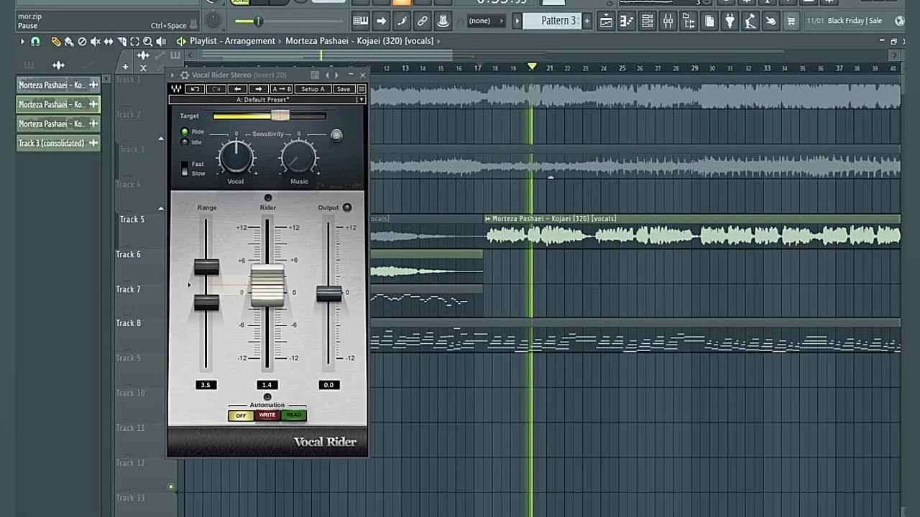Set Automation to WRITE

pyautogui.click(x=267, y=415)
